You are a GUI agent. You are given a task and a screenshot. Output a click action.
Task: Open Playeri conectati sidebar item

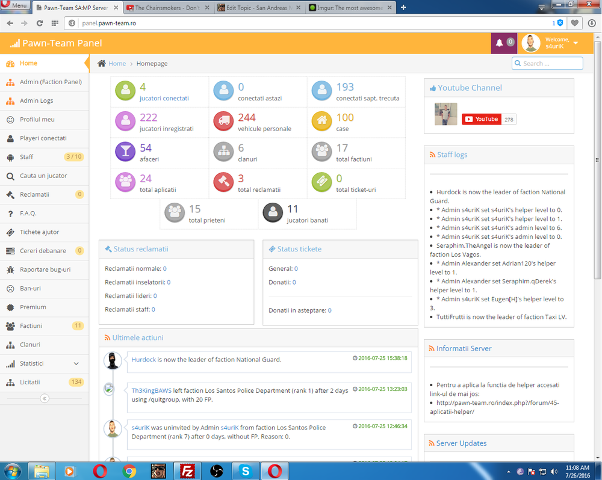45,138
